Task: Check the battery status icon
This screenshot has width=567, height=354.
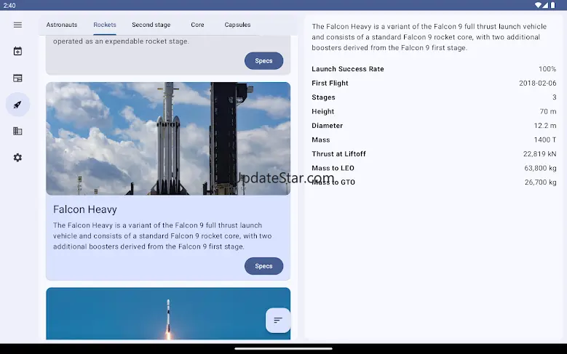Action: pos(553,5)
